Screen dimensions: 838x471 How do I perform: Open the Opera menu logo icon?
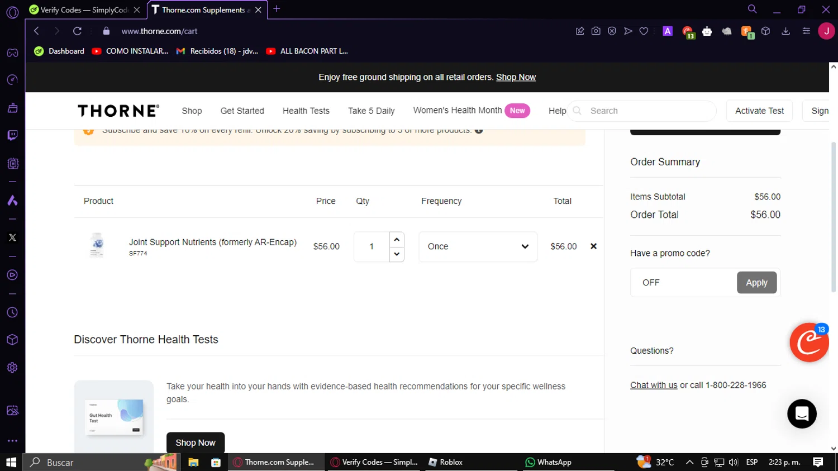pyautogui.click(x=12, y=12)
